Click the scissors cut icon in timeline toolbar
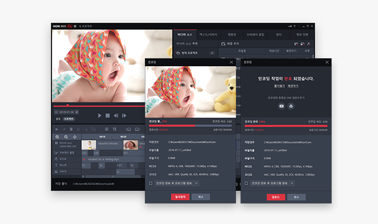 point(78,129)
